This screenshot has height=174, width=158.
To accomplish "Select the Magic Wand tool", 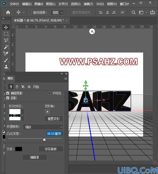I will [6, 47].
